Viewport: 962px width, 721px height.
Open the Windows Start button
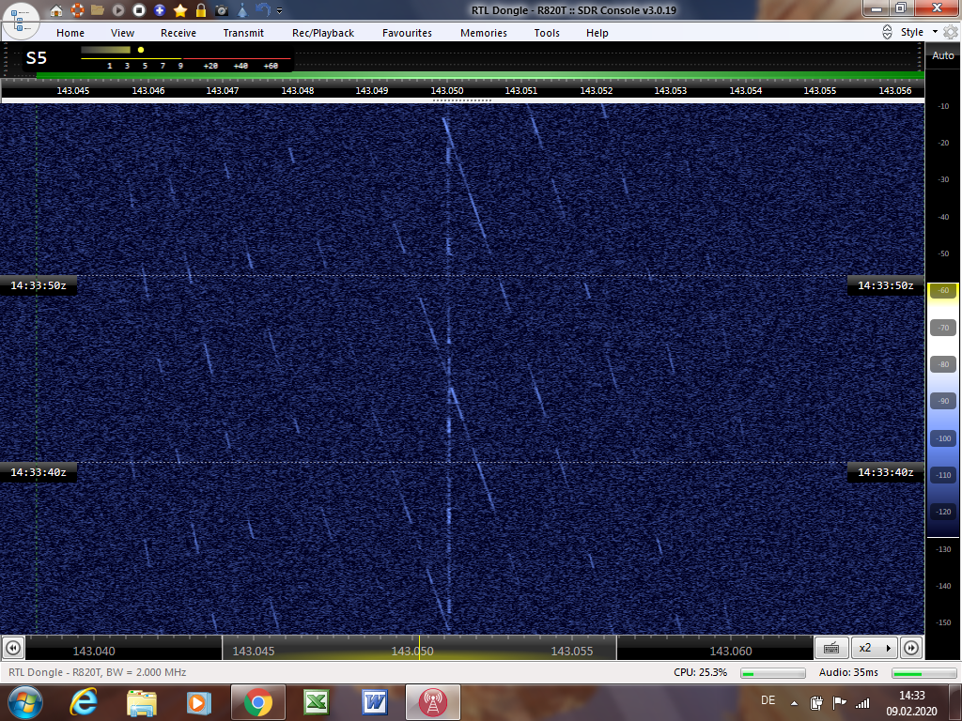pyautogui.click(x=24, y=702)
